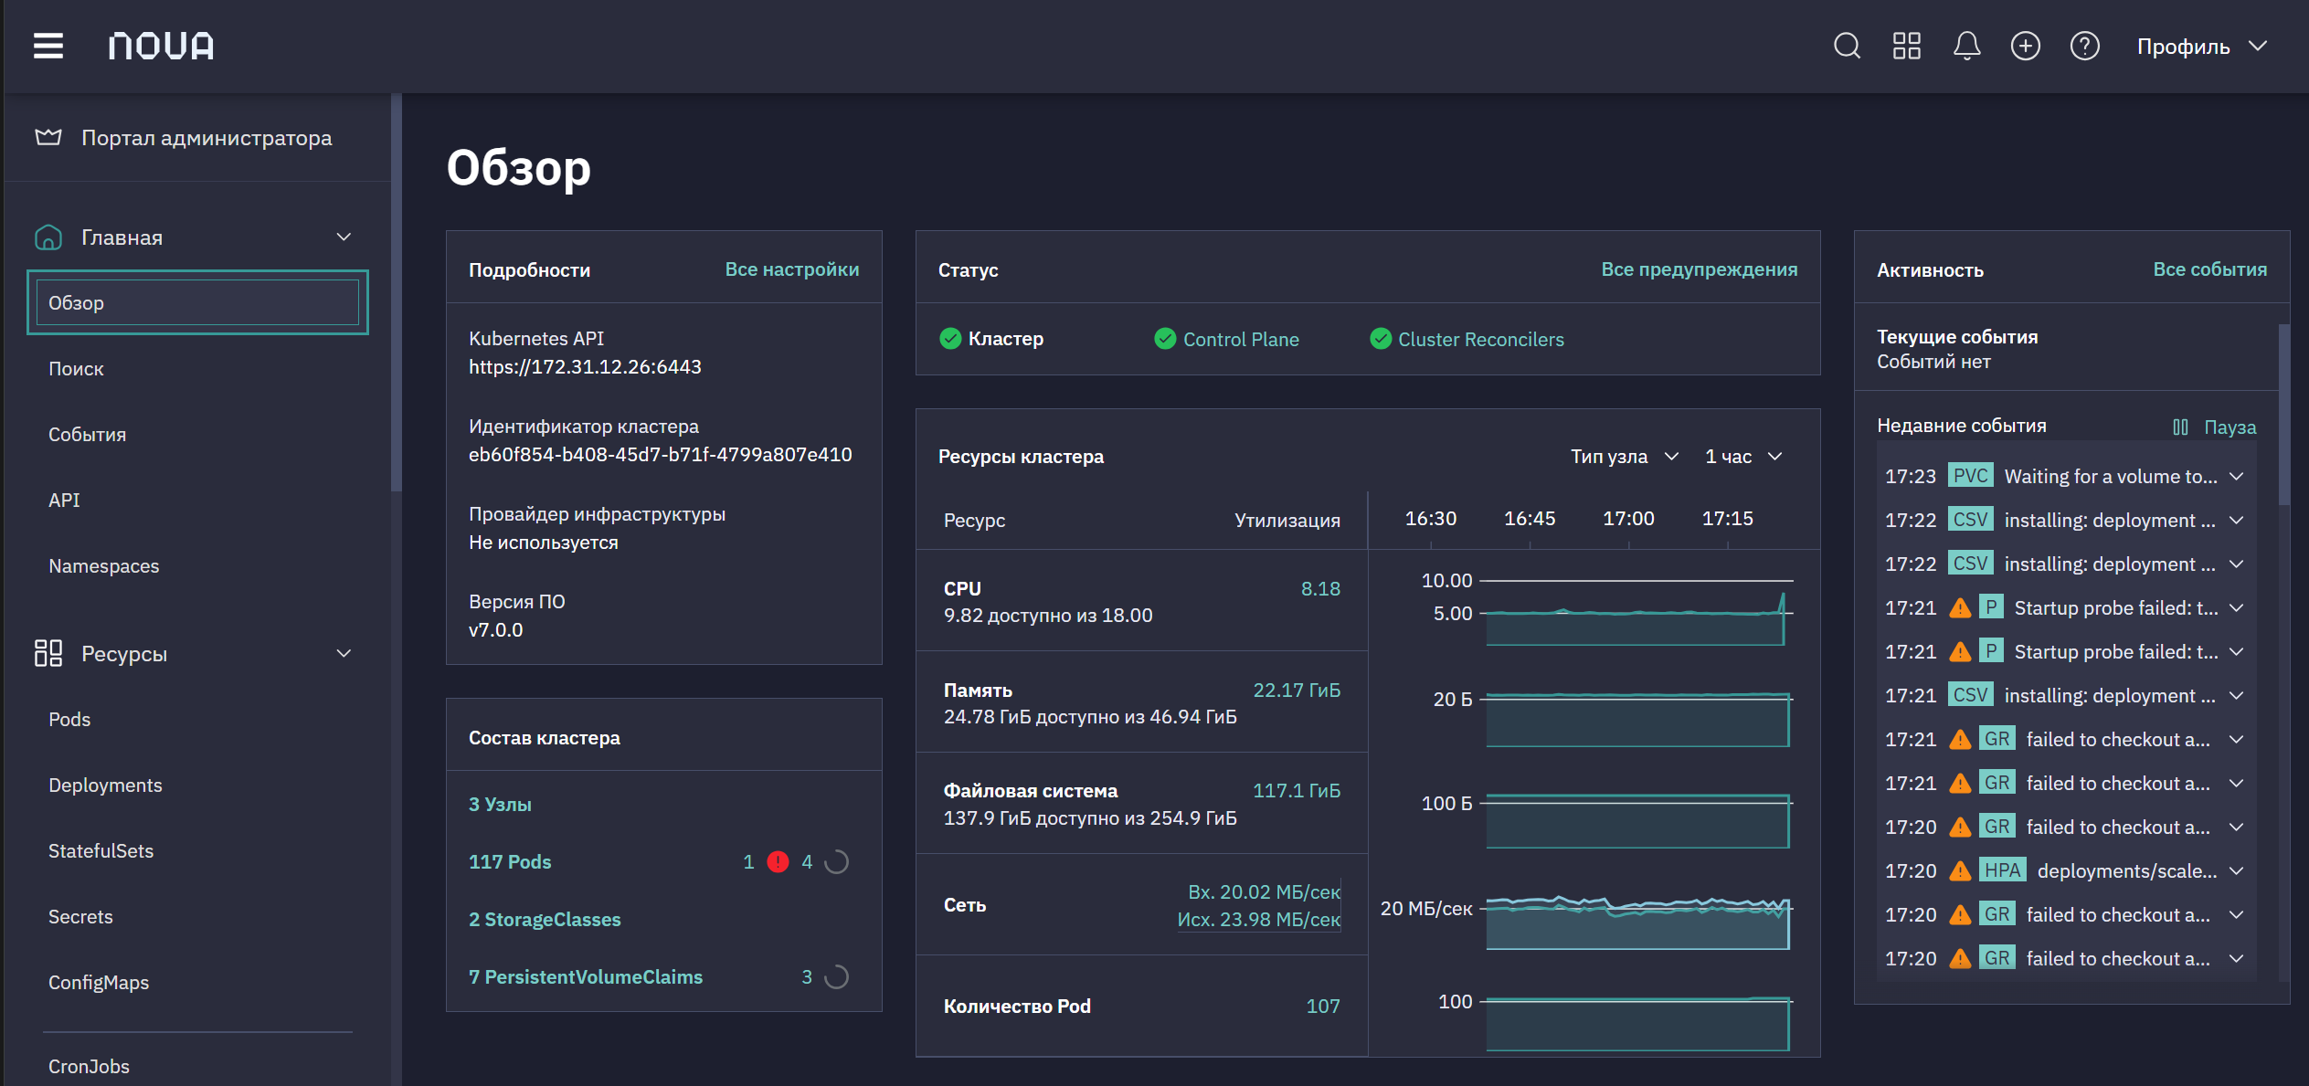Expand the 17:22 CSV first installing event
The height and width of the screenshot is (1086, 2309).
click(2236, 521)
